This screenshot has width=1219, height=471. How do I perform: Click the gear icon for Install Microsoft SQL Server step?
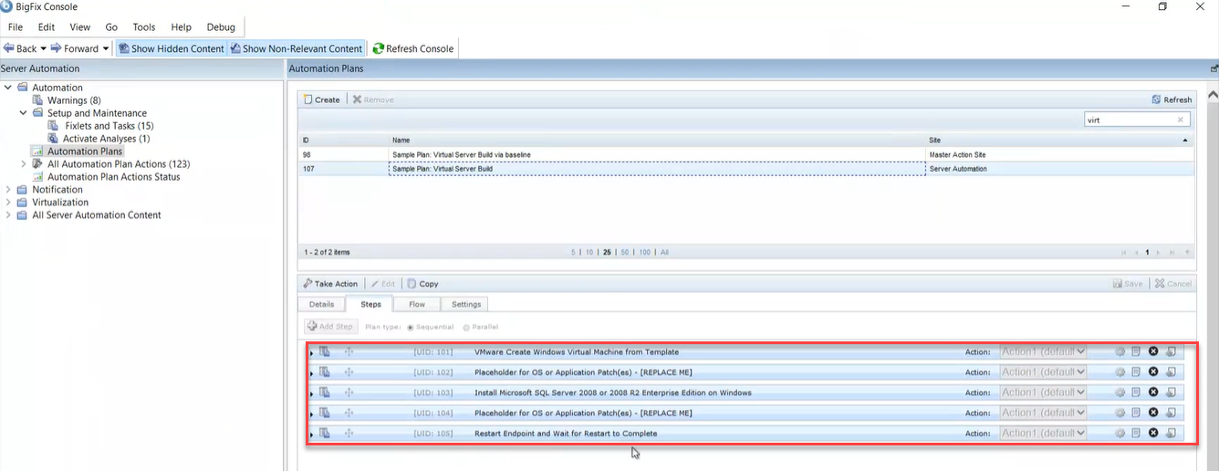1120,392
